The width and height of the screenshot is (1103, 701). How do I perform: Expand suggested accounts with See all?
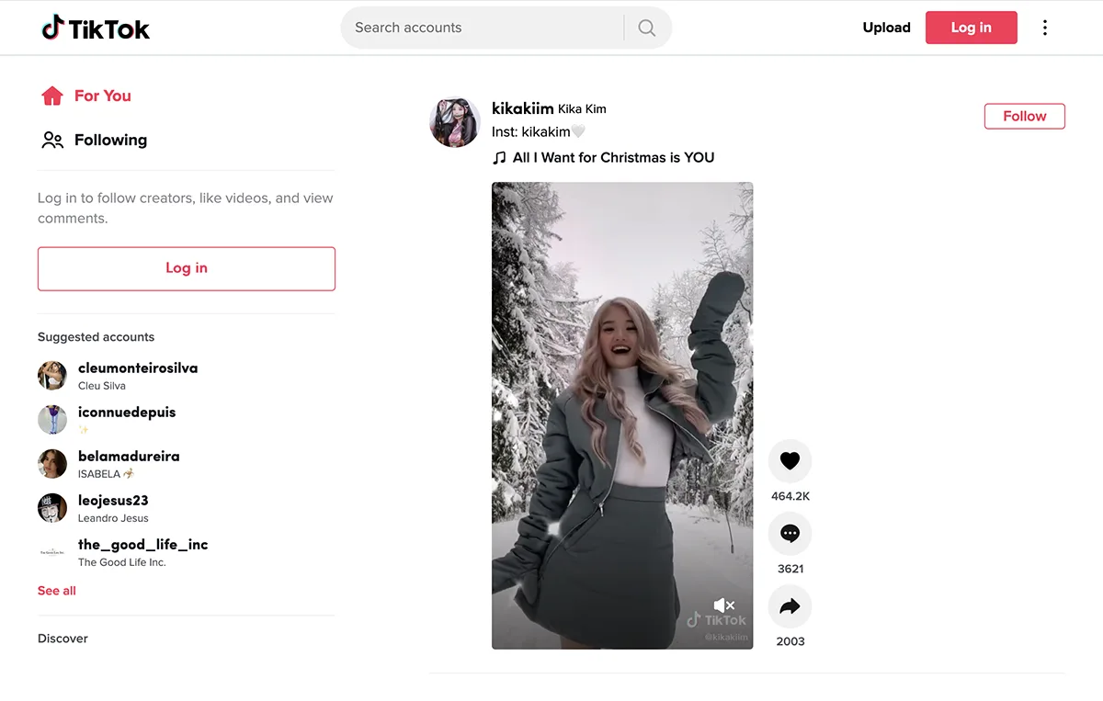56,590
